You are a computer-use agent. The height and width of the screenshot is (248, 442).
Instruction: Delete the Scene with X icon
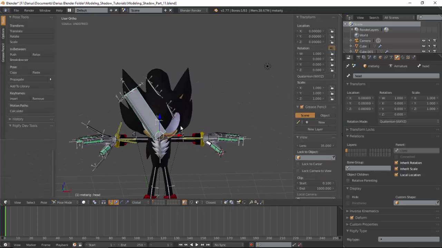coord(170,10)
